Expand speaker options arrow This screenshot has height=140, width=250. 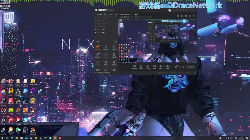click(x=170, y=67)
